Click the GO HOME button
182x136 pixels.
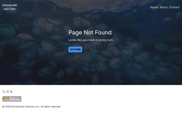click(75, 49)
